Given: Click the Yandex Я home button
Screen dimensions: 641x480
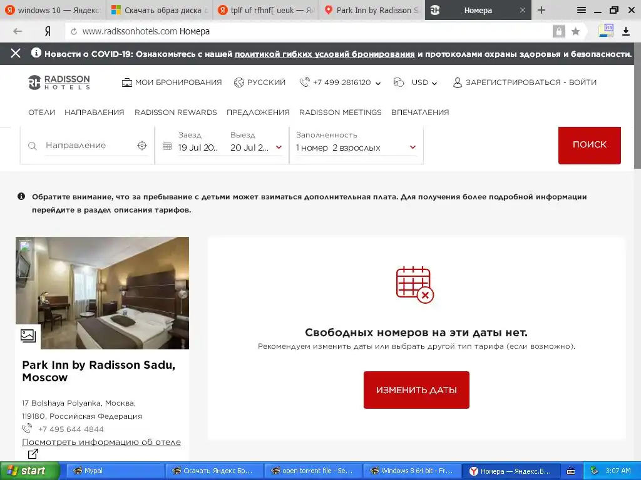Looking at the screenshot, I should pyautogui.click(x=48, y=31).
